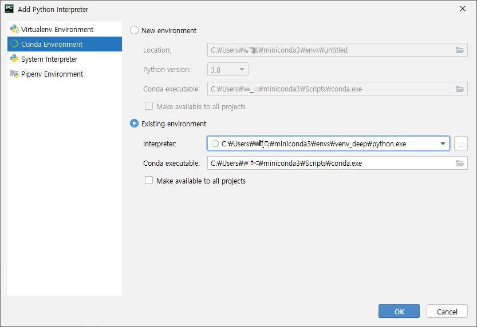The height and width of the screenshot is (327, 477).
Task: Click the Pipenv Environment folder icon
Action: point(14,74)
